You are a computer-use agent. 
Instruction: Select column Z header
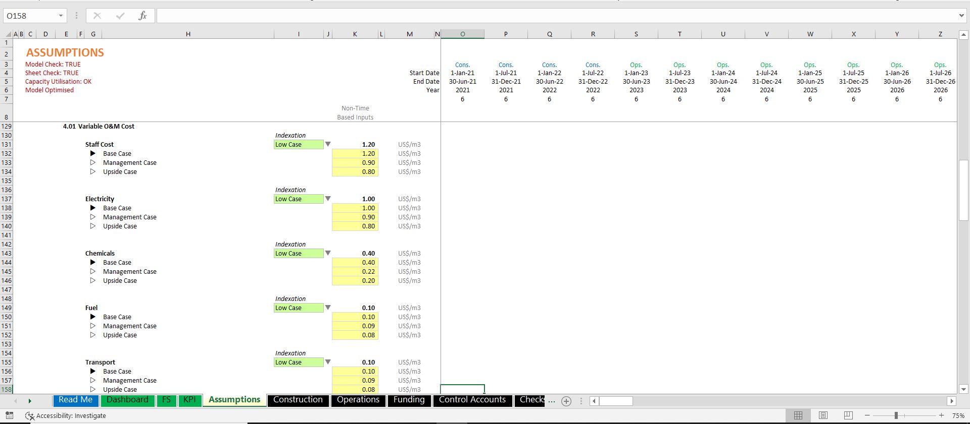tap(940, 34)
